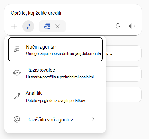
Task: Start voice mode with waveform icon
Action: [132, 26]
